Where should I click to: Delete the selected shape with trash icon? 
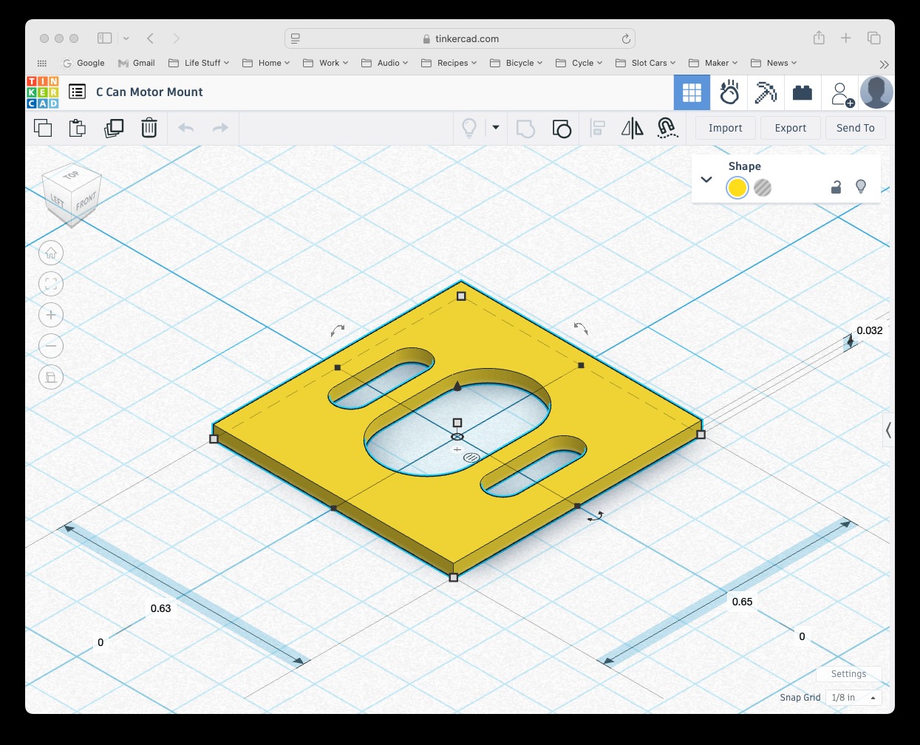pos(149,128)
